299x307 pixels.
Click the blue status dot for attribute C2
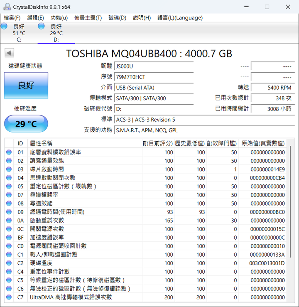9,263
